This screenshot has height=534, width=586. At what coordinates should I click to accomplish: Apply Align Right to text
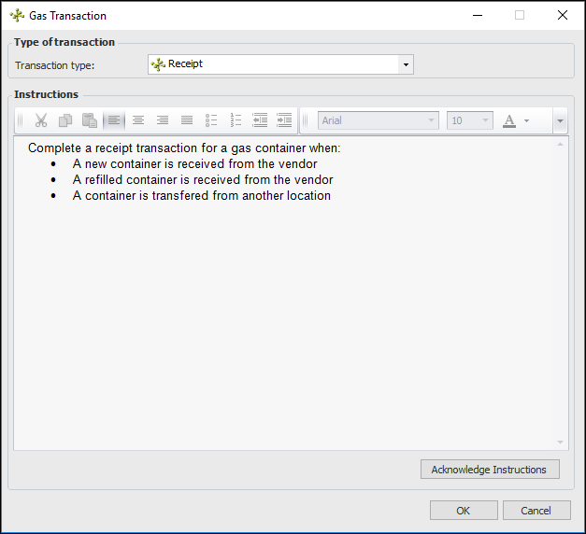(163, 120)
